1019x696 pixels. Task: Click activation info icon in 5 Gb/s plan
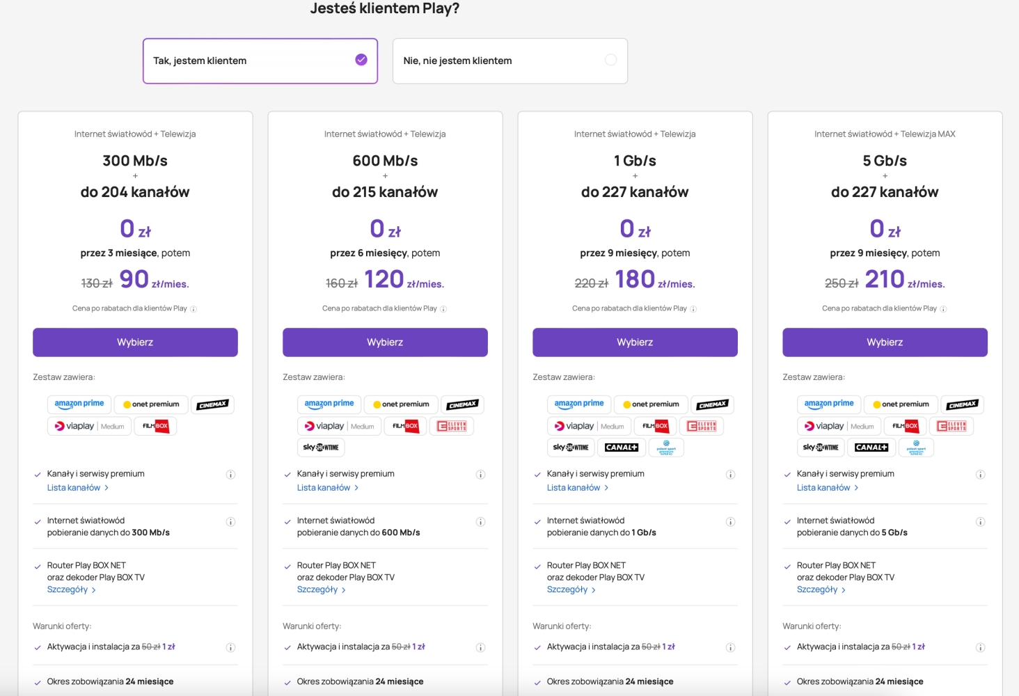click(x=980, y=647)
